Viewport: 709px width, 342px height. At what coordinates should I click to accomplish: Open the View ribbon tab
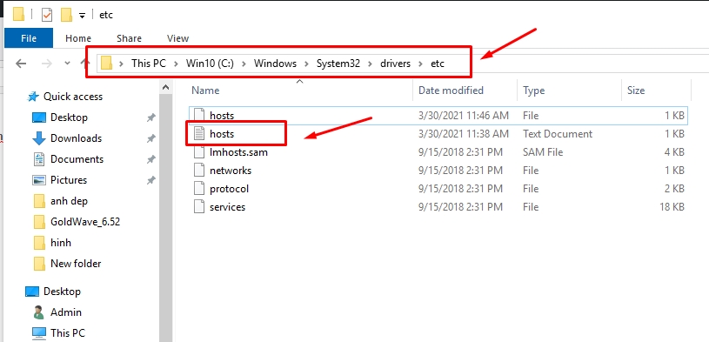tap(177, 38)
